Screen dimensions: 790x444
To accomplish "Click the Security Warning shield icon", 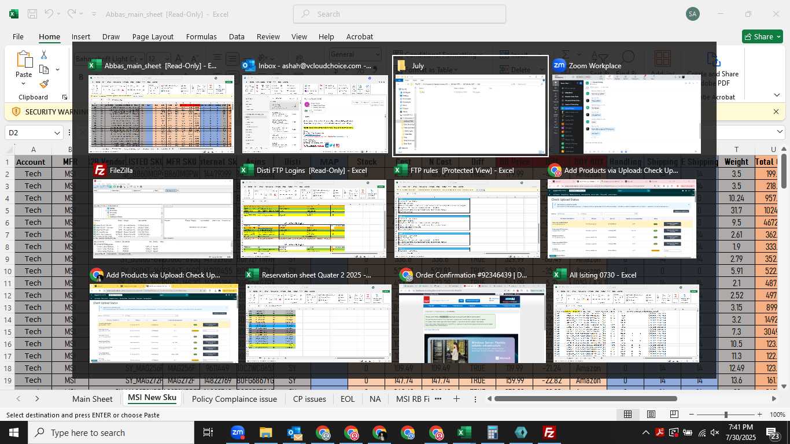I will (16, 112).
